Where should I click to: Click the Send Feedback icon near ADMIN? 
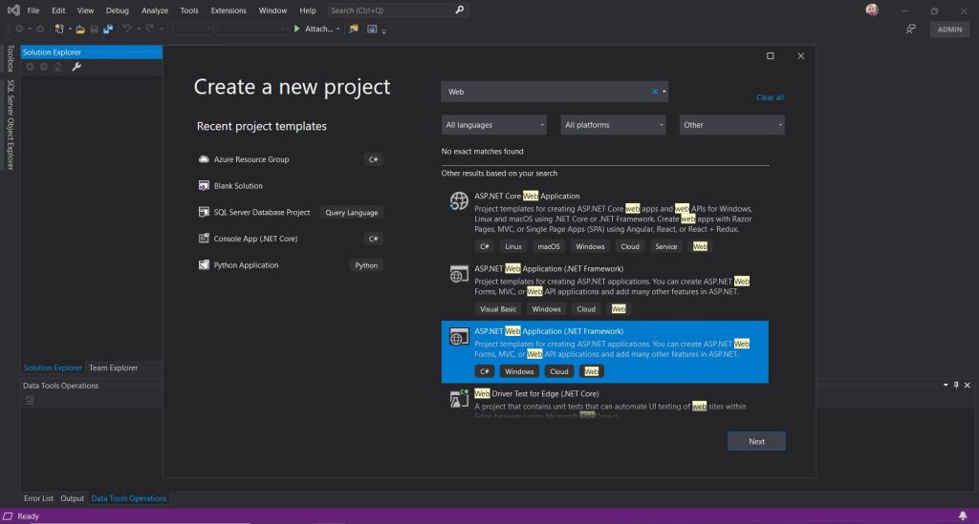pyautogui.click(x=911, y=30)
